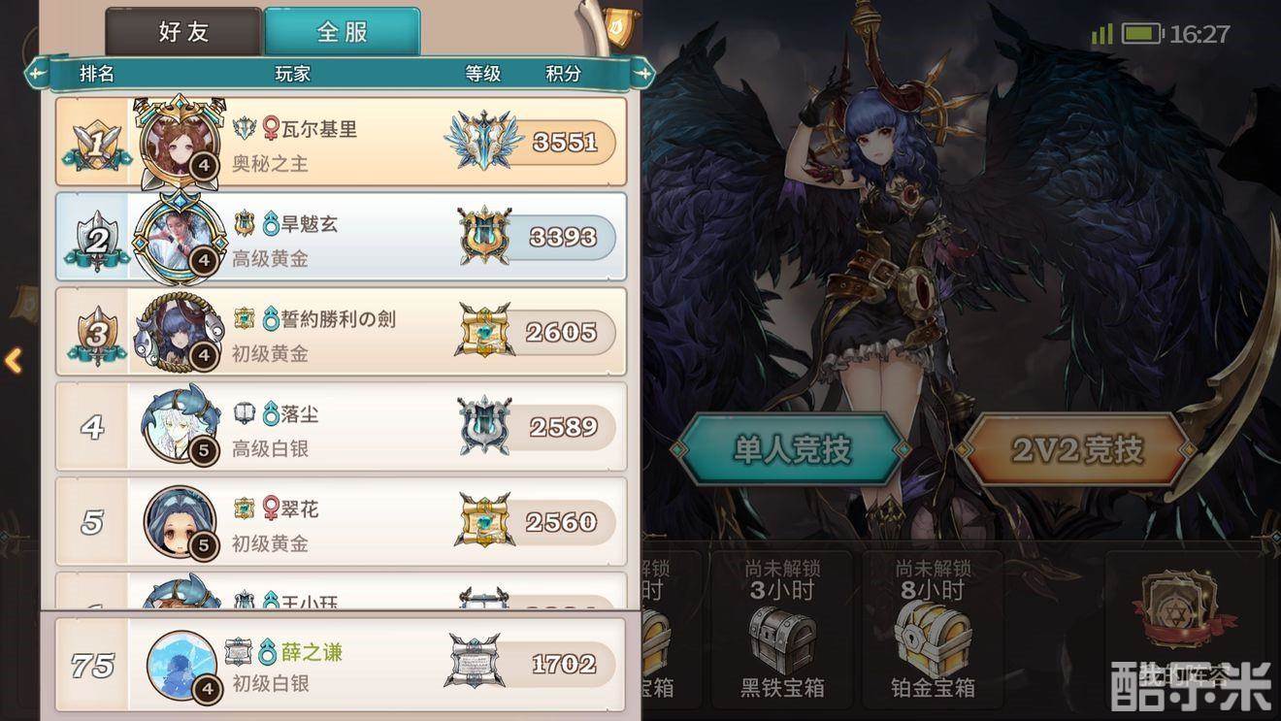Select 誓約勝利の剣's third-place ranking row
The image size is (1281, 721).
pyautogui.click(x=341, y=332)
